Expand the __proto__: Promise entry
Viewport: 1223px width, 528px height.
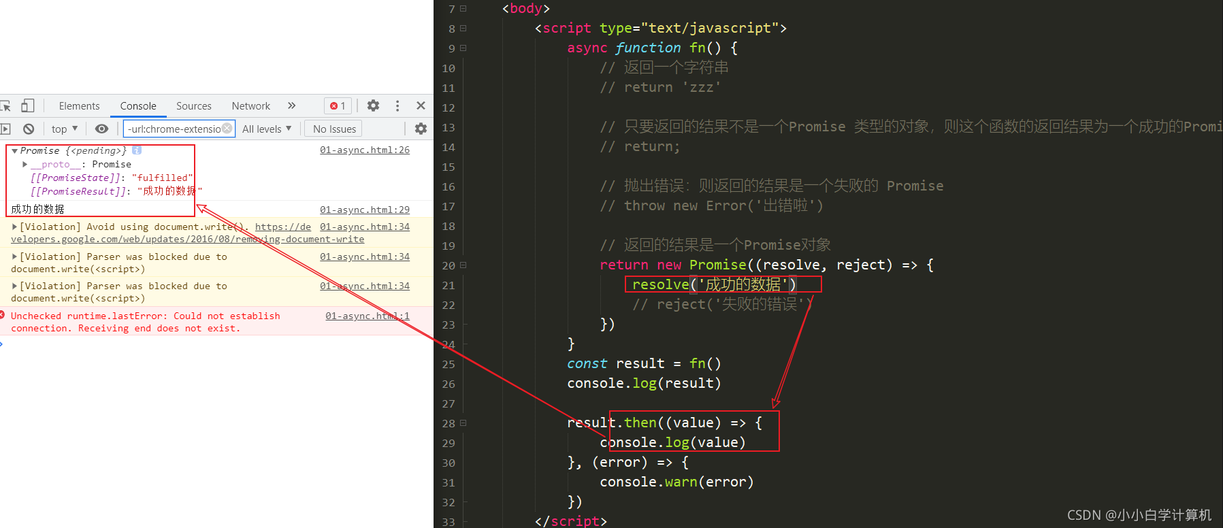(25, 164)
